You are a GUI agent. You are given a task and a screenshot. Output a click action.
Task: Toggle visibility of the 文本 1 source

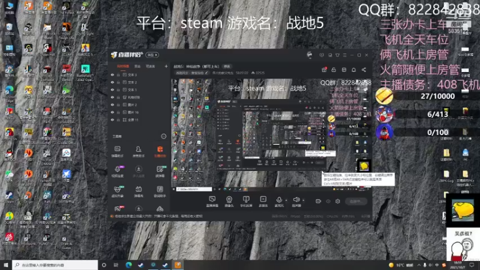click(112, 89)
